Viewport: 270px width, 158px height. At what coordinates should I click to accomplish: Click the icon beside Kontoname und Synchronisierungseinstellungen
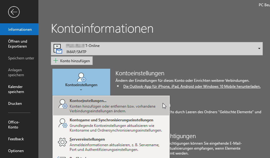63,123
